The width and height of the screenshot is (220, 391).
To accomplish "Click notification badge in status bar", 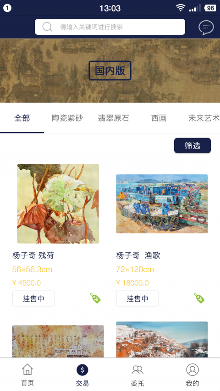I will click(x=7, y=8).
